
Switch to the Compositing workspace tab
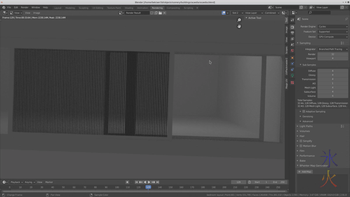pyautogui.click(x=173, y=8)
